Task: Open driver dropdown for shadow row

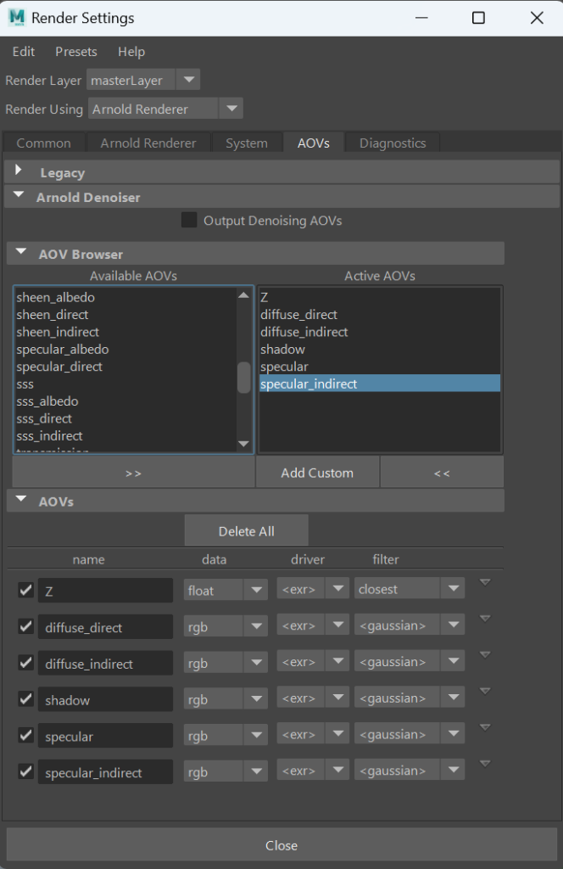Action: pyautogui.click(x=313, y=698)
